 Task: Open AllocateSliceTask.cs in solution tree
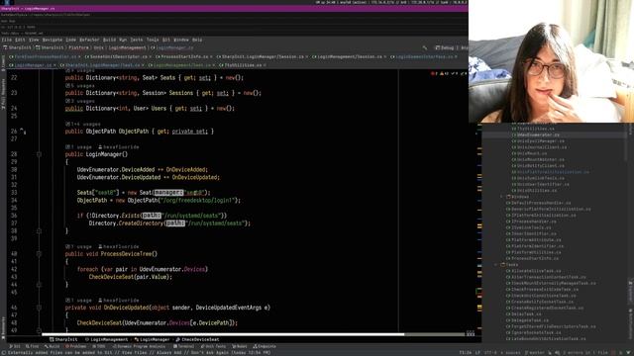(x=533, y=271)
